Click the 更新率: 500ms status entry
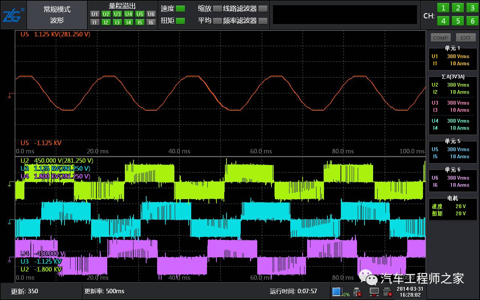 [x=104, y=291]
